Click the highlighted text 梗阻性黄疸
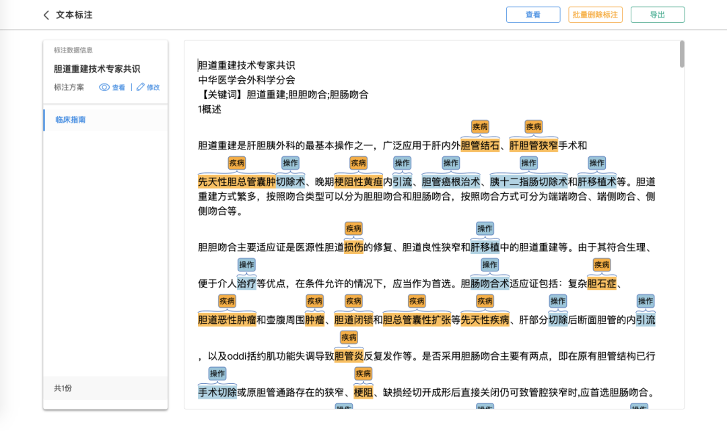 pyautogui.click(x=358, y=182)
